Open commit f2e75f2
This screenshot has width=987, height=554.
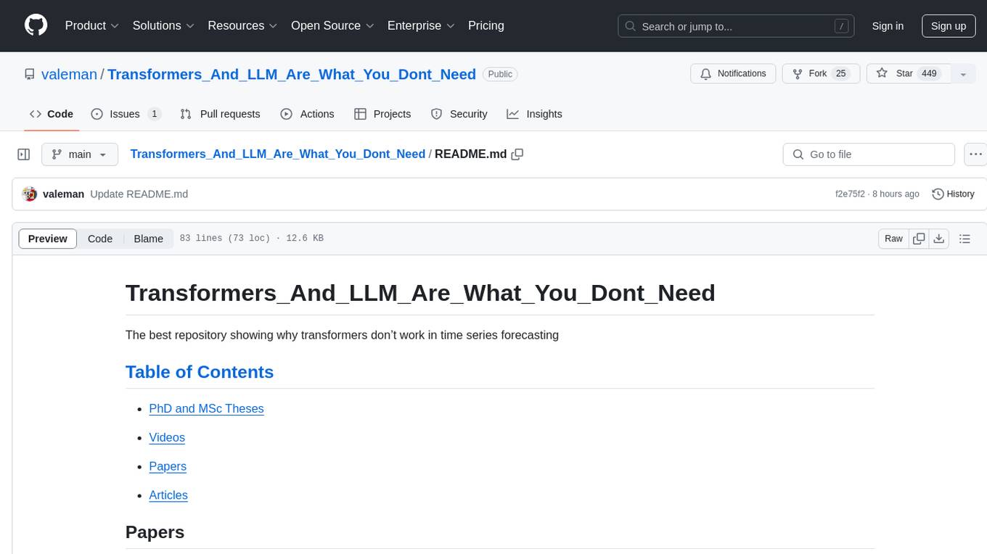tap(850, 194)
